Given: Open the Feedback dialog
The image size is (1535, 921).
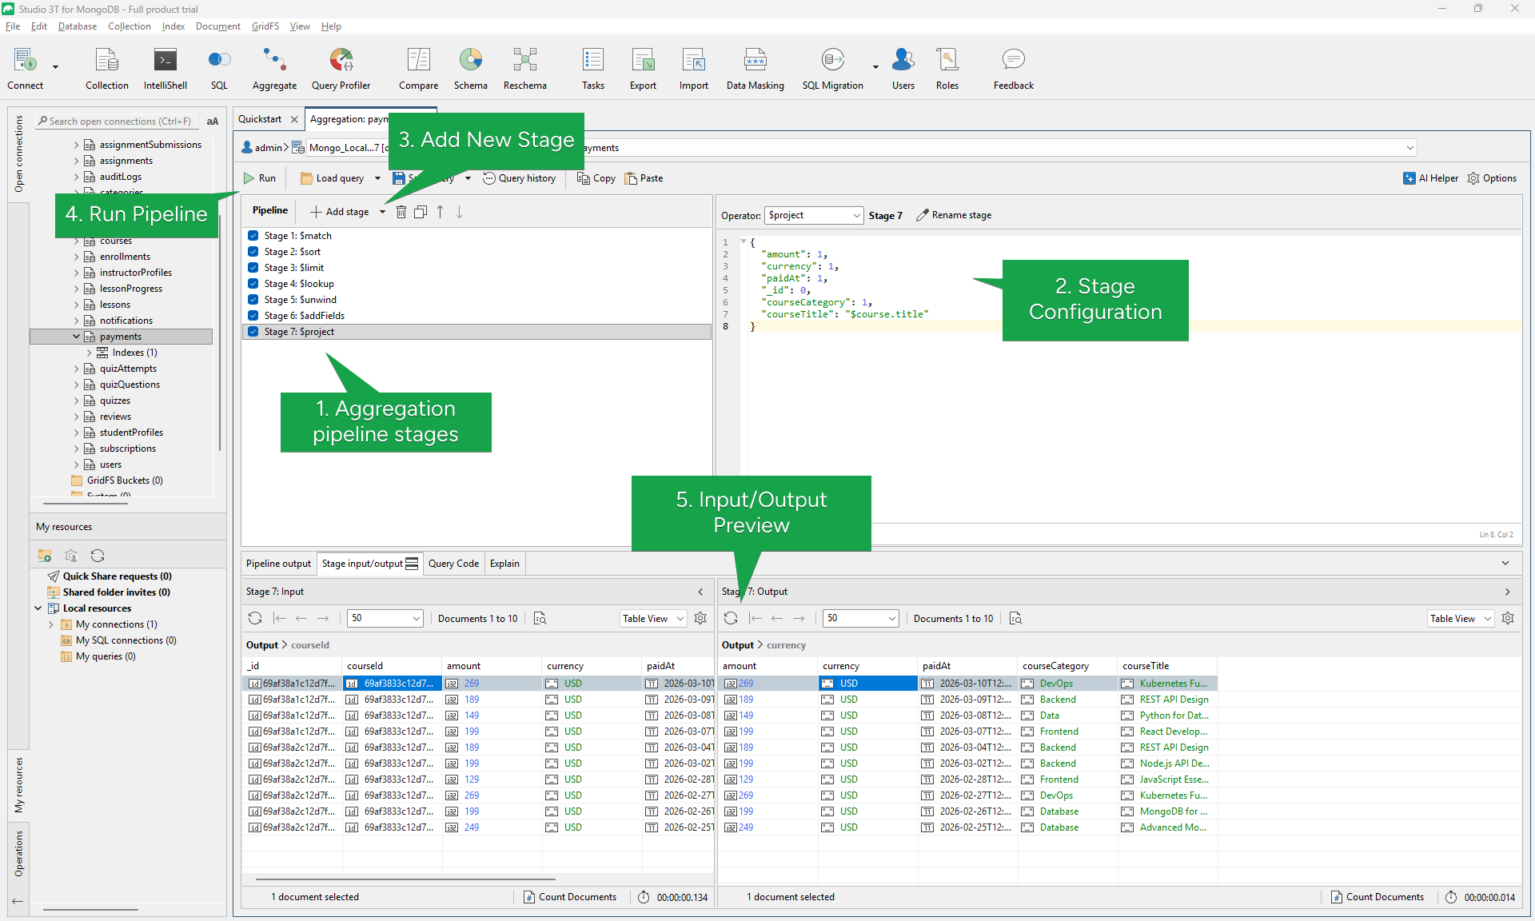Looking at the screenshot, I should [1013, 67].
